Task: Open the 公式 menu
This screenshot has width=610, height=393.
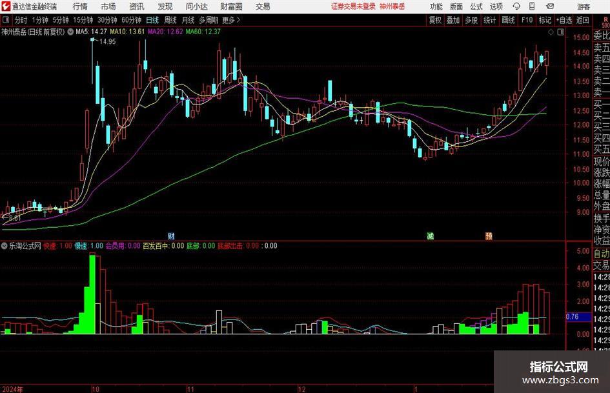Action: (476, 6)
